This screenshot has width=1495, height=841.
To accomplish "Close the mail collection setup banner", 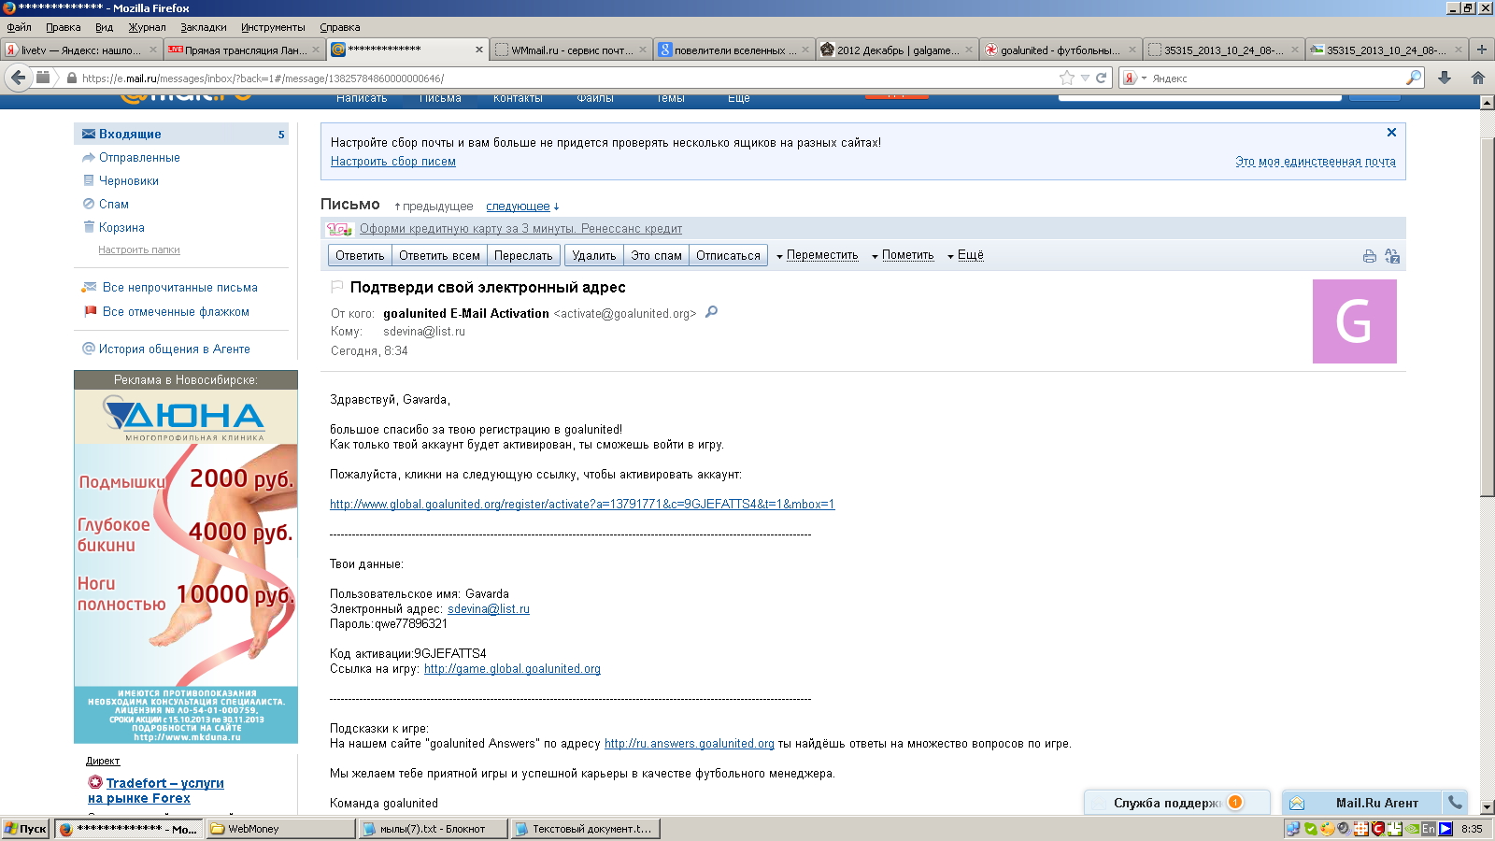I will pyautogui.click(x=1391, y=133).
